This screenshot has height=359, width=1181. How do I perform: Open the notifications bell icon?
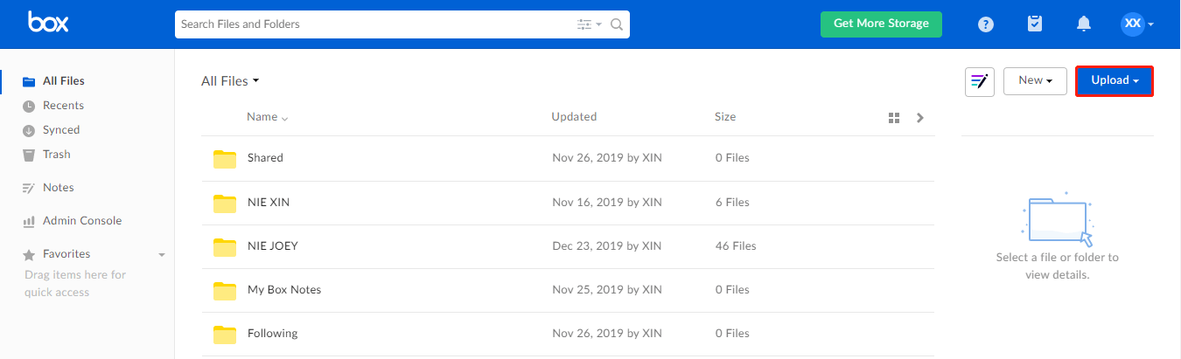1084,24
